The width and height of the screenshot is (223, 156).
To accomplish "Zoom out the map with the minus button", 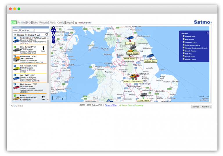I will pyautogui.click(x=53, y=42).
